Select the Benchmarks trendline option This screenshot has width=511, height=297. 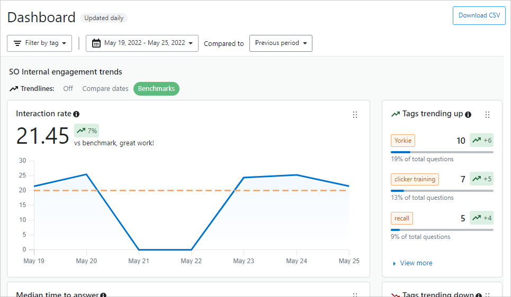pos(156,89)
